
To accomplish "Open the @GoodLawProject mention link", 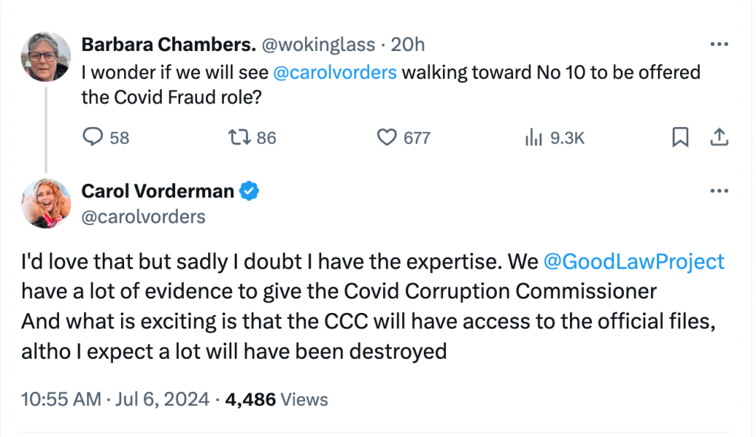I will click(x=633, y=261).
